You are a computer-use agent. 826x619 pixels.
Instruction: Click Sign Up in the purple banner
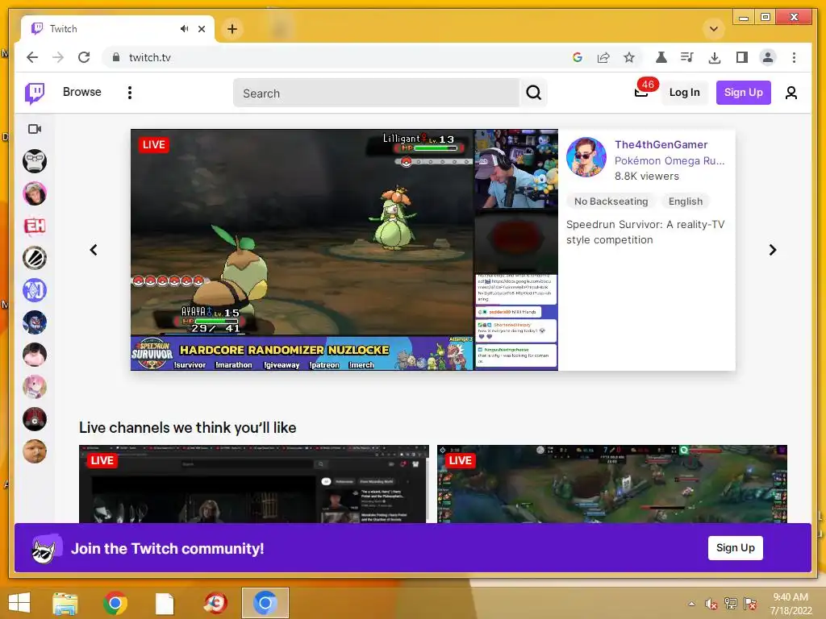[x=736, y=548]
